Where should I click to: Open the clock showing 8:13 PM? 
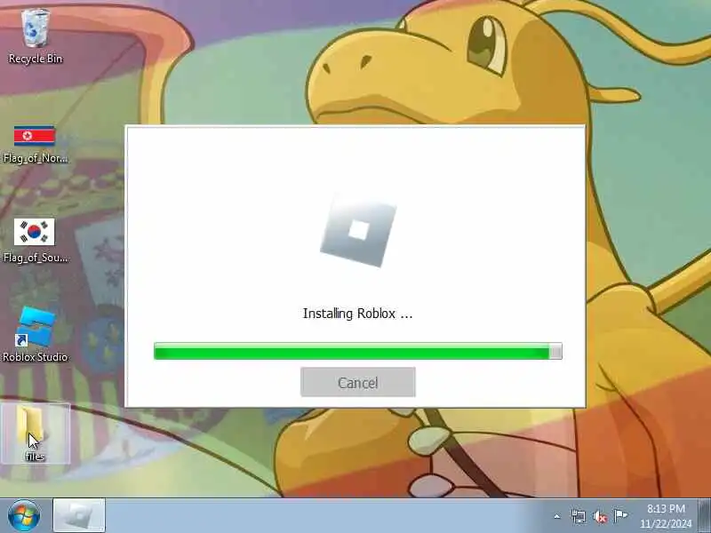click(666, 516)
